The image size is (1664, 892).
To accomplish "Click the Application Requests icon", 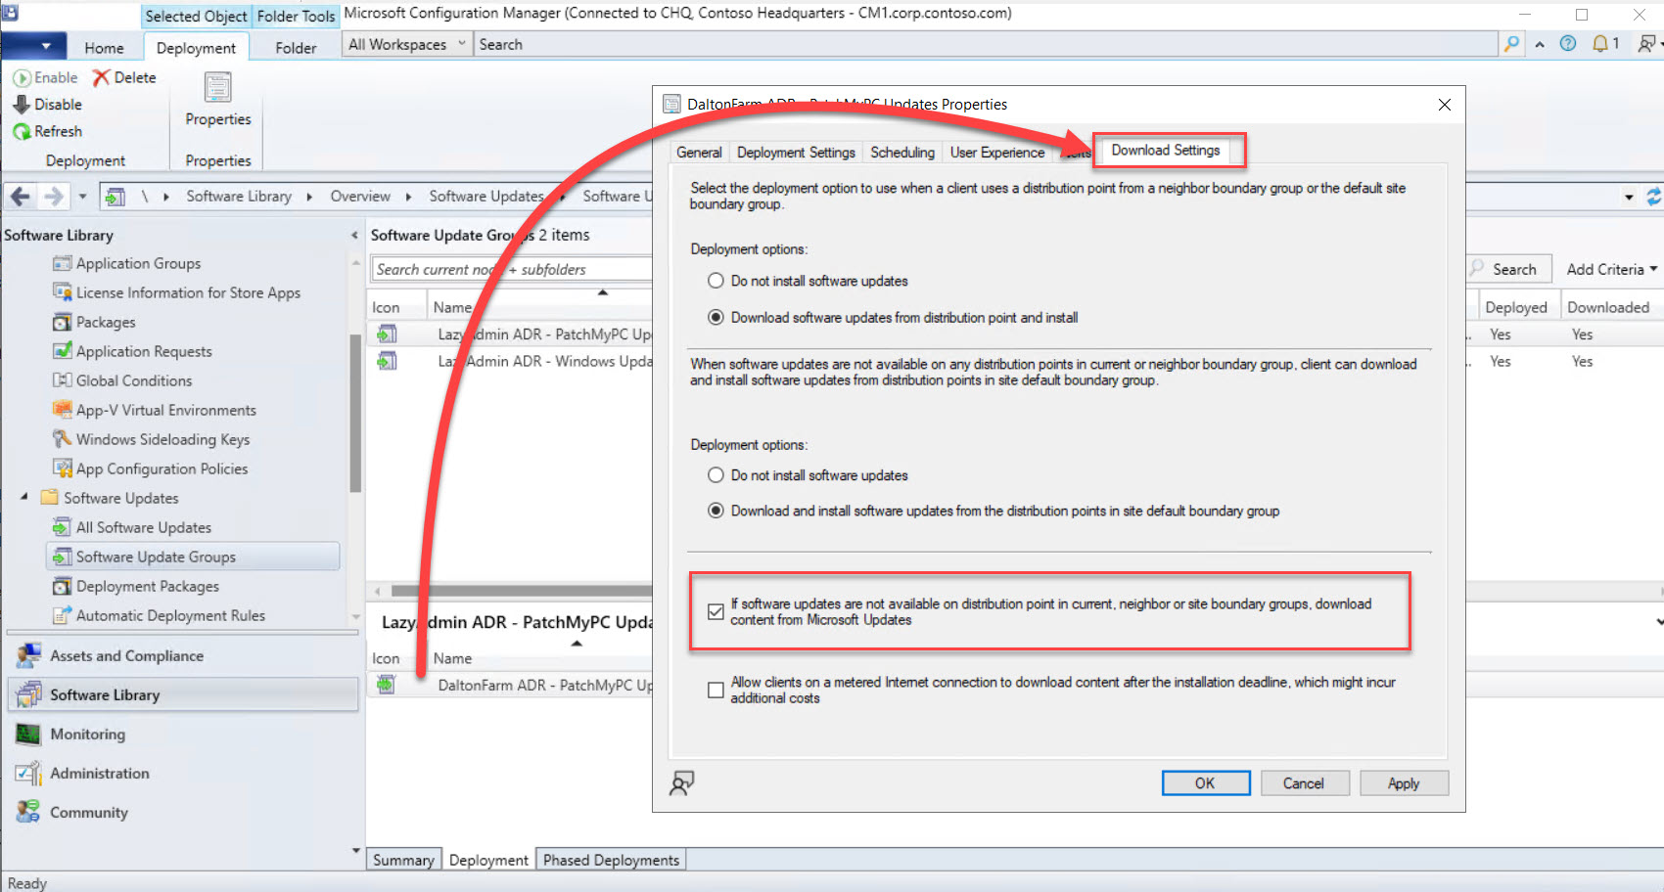I will (62, 351).
